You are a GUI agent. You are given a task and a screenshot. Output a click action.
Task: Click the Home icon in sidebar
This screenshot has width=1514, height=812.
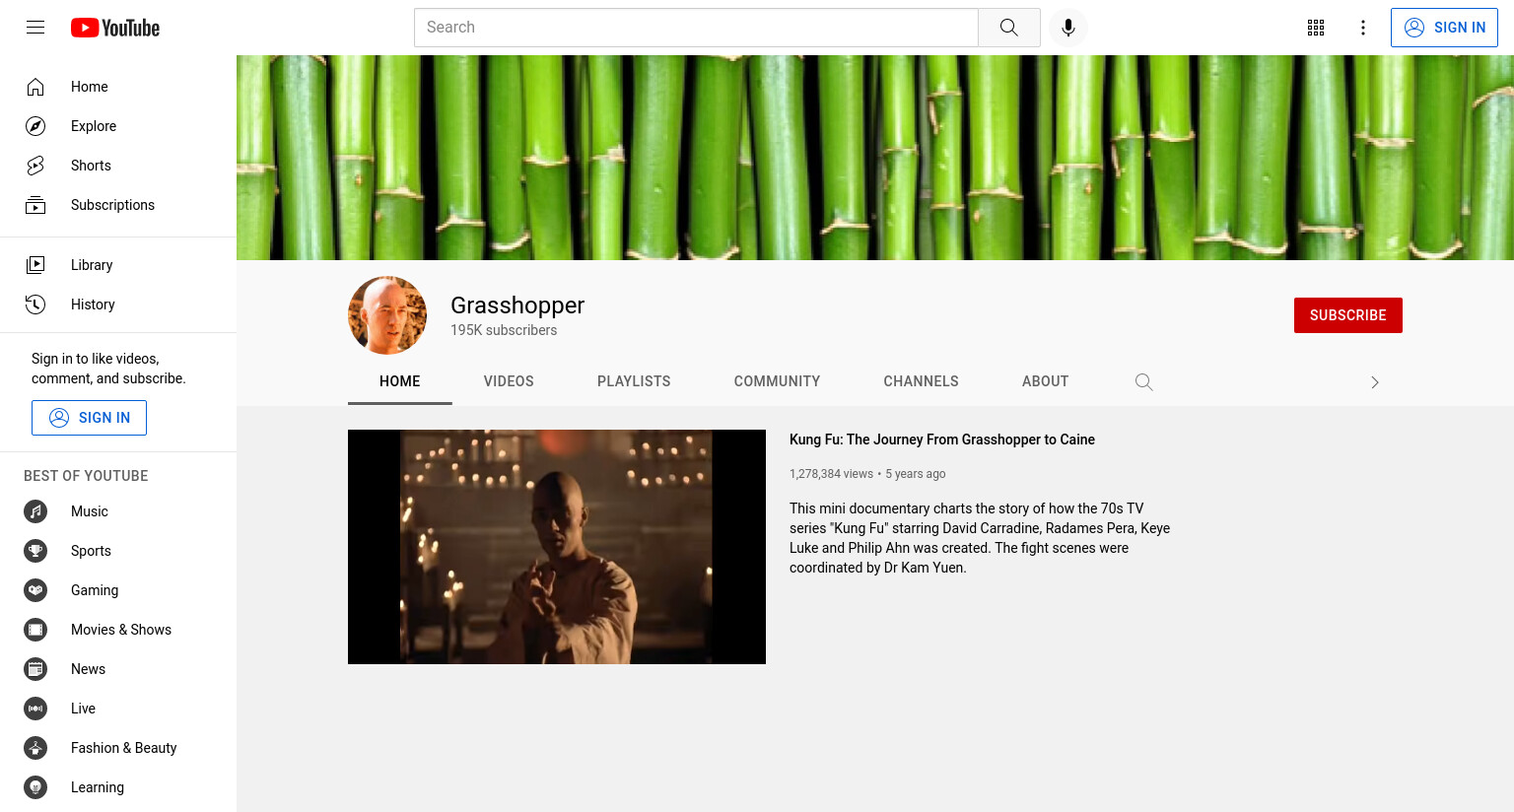coord(35,87)
